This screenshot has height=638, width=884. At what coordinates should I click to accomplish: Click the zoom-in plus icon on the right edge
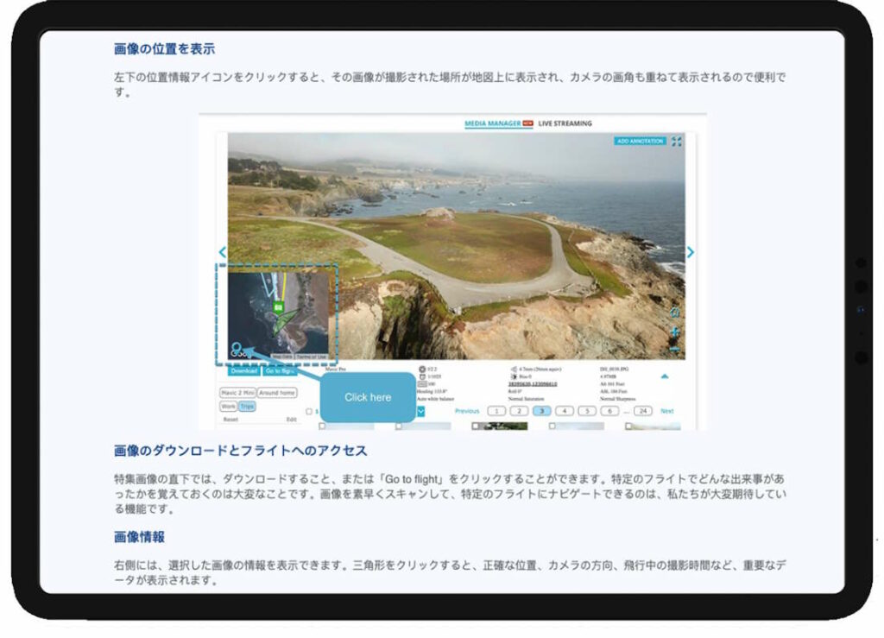[675, 332]
